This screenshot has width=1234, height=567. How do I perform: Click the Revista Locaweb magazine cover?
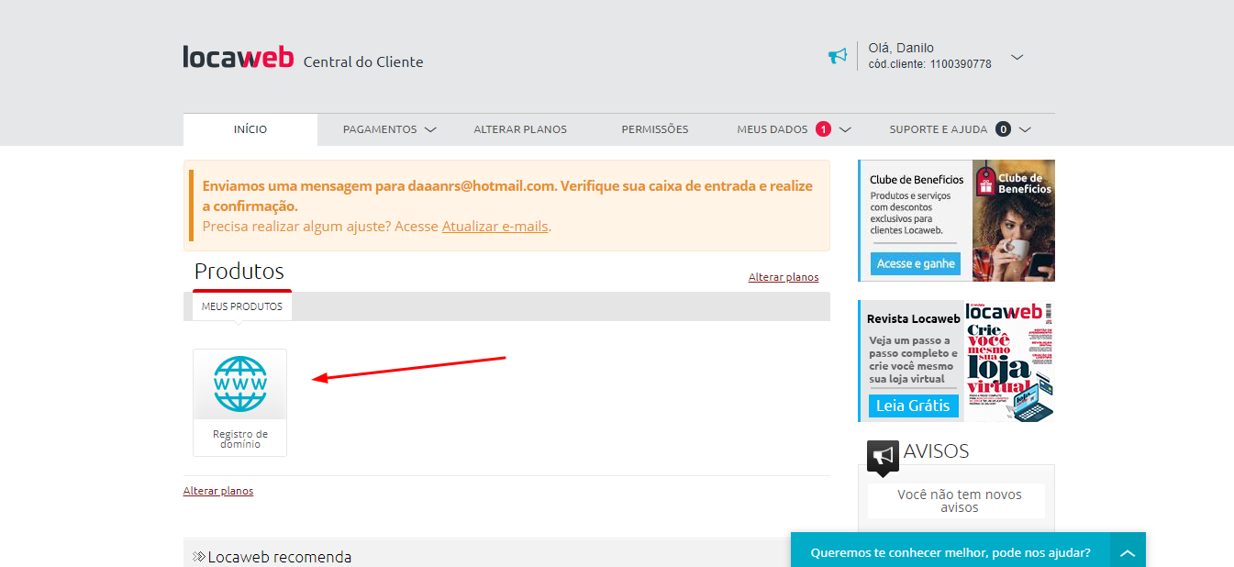[1009, 361]
